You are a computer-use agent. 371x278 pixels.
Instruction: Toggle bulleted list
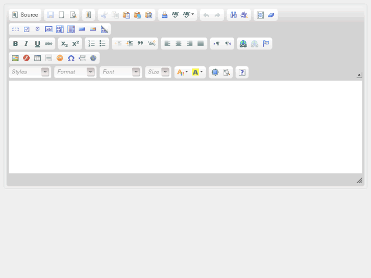(x=103, y=44)
